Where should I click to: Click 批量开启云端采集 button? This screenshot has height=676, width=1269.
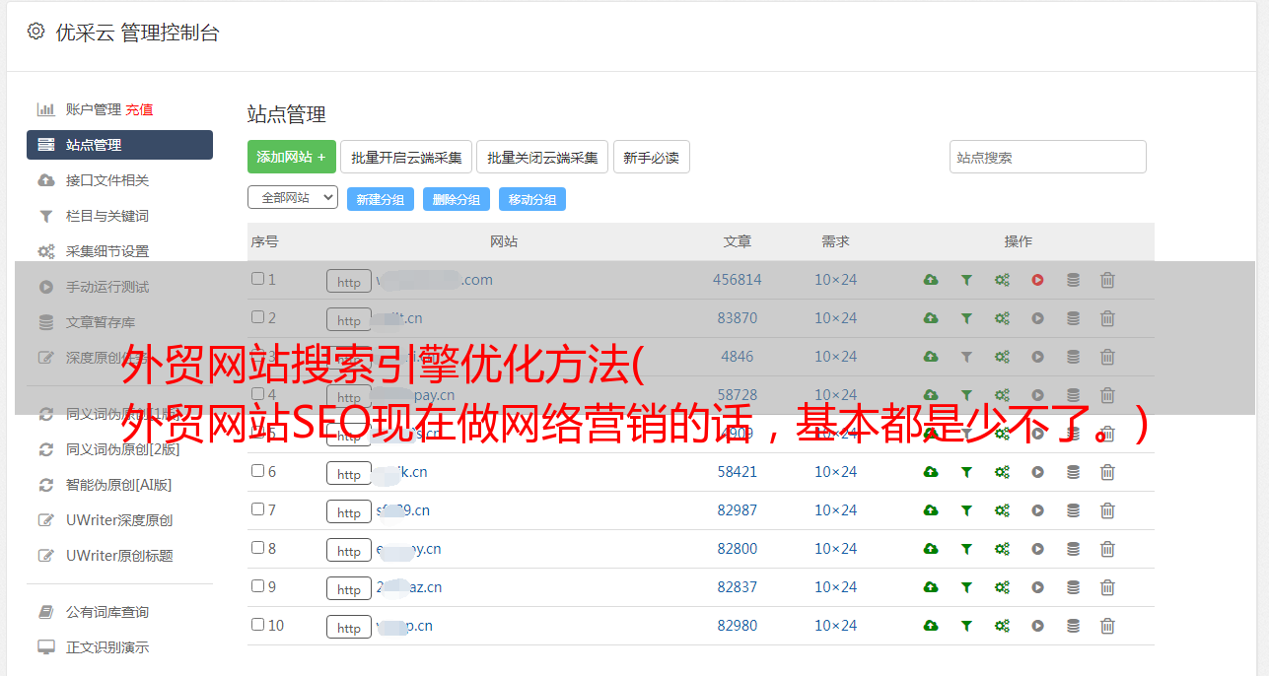406,157
